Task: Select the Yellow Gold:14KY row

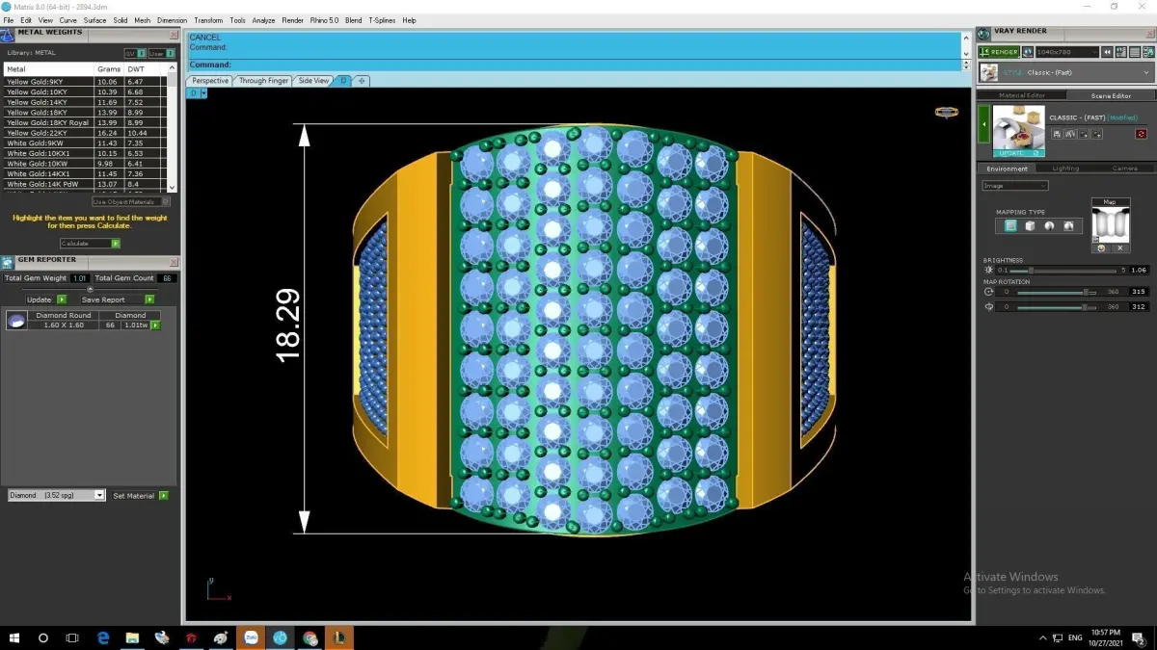Action: (x=85, y=102)
